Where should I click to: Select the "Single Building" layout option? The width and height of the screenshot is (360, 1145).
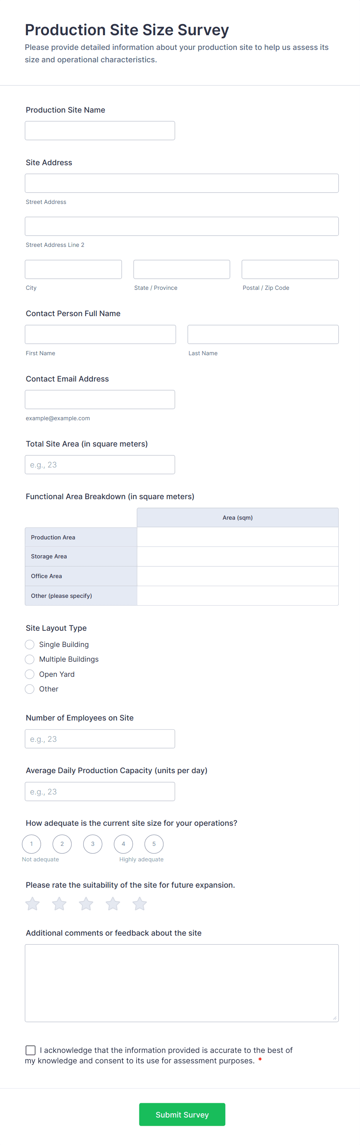point(29,644)
